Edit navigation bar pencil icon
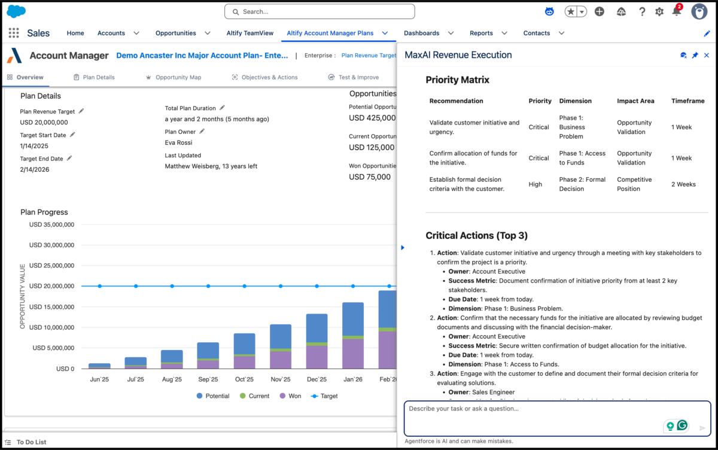 (707, 34)
